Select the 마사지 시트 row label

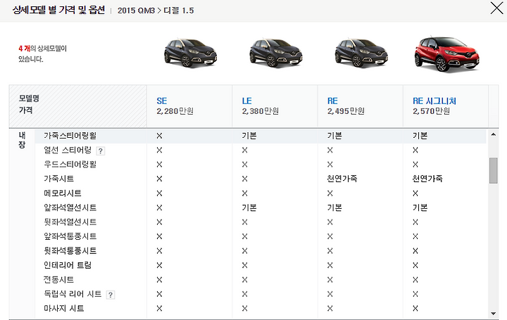point(63,308)
